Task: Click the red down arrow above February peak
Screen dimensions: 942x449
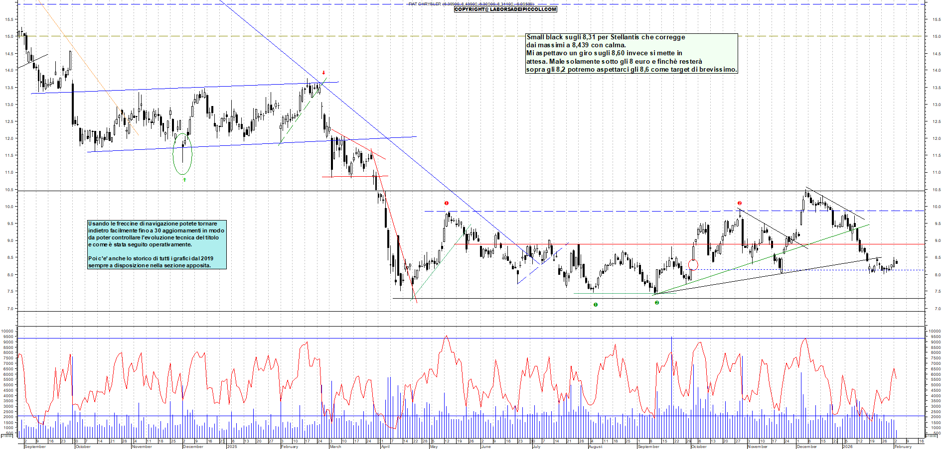Action: [x=323, y=73]
